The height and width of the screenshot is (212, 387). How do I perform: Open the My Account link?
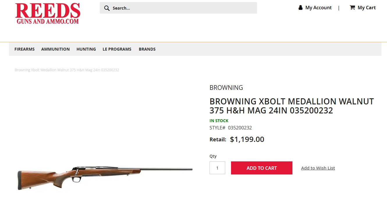pyautogui.click(x=318, y=8)
